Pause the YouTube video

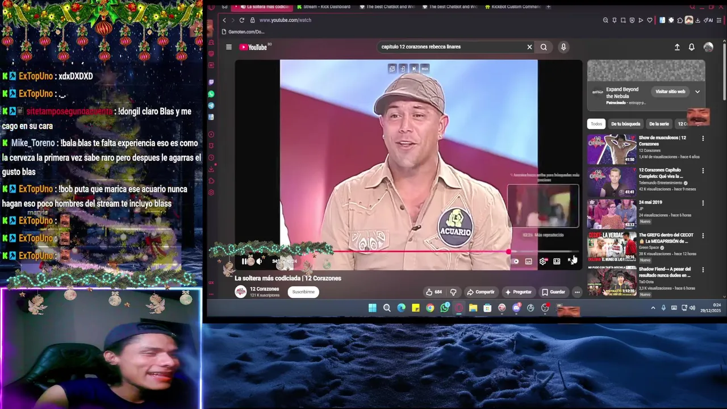(244, 261)
